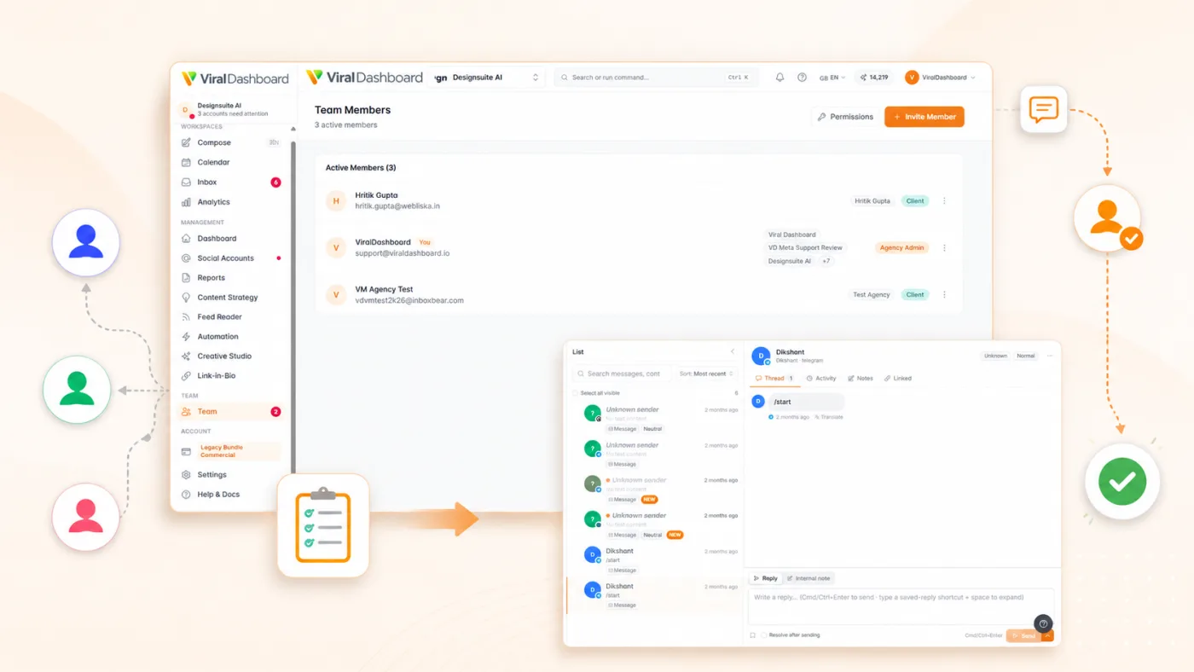Click the email vdvmtest2k26@inboxbear.com
Screen dimensions: 1194x672
point(409,301)
